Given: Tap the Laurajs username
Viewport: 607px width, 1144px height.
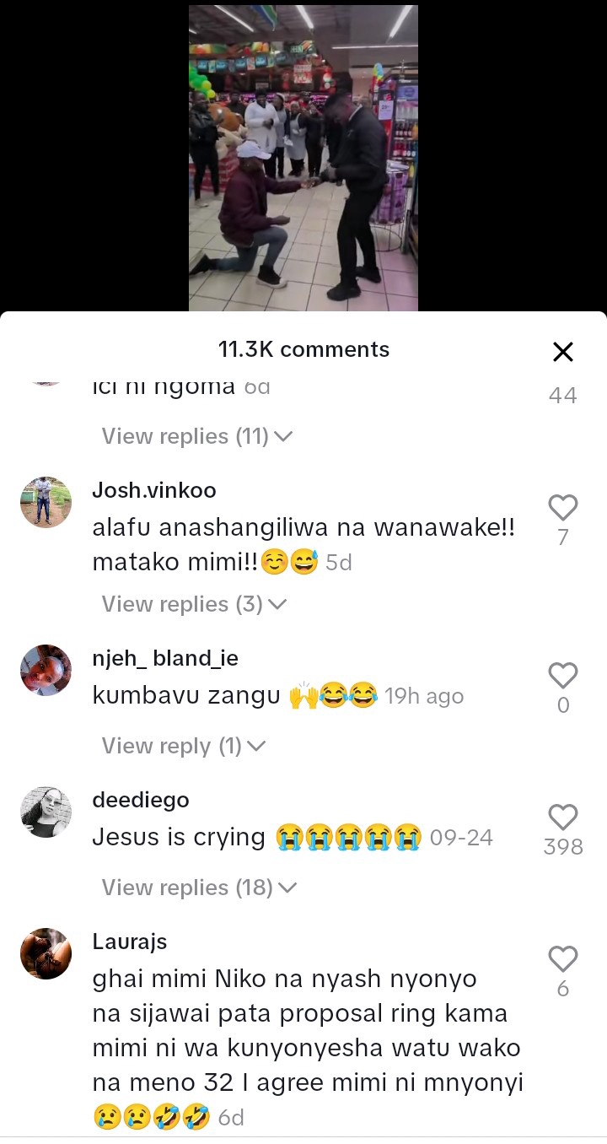Looking at the screenshot, I should pos(130,942).
